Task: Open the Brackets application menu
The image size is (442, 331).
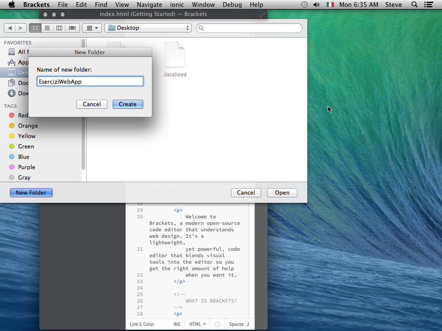Action: coord(36,4)
